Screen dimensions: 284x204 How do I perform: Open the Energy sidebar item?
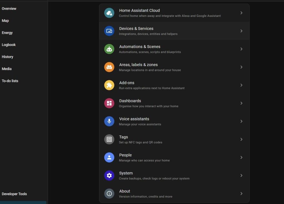click(x=7, y=33)
